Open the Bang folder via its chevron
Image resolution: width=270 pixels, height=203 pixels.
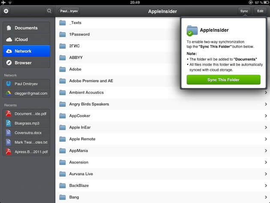[266, 197]
